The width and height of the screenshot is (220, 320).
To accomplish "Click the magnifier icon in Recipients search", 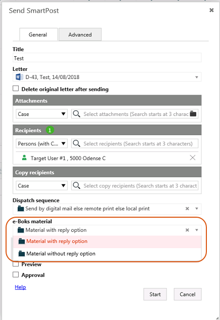I will click(77, 143).
